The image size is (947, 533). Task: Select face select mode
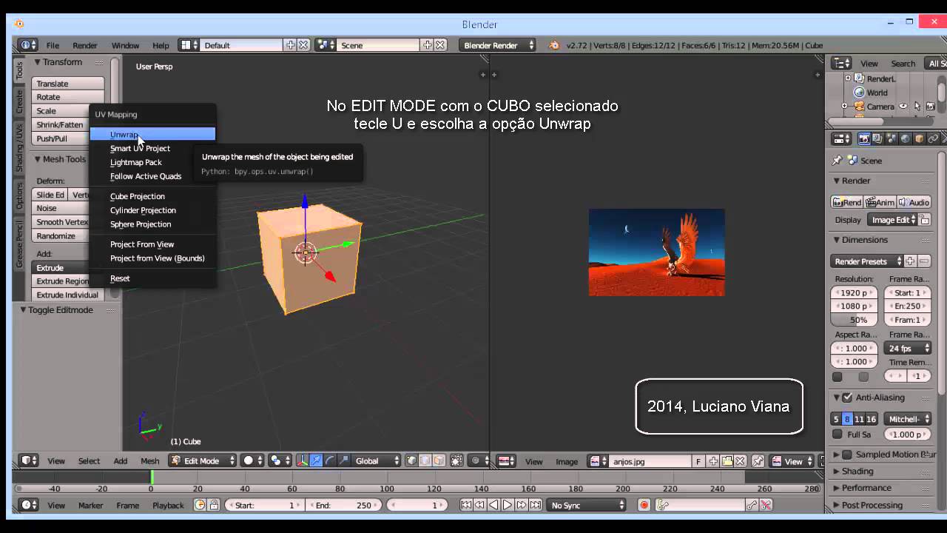coord(439,460)
